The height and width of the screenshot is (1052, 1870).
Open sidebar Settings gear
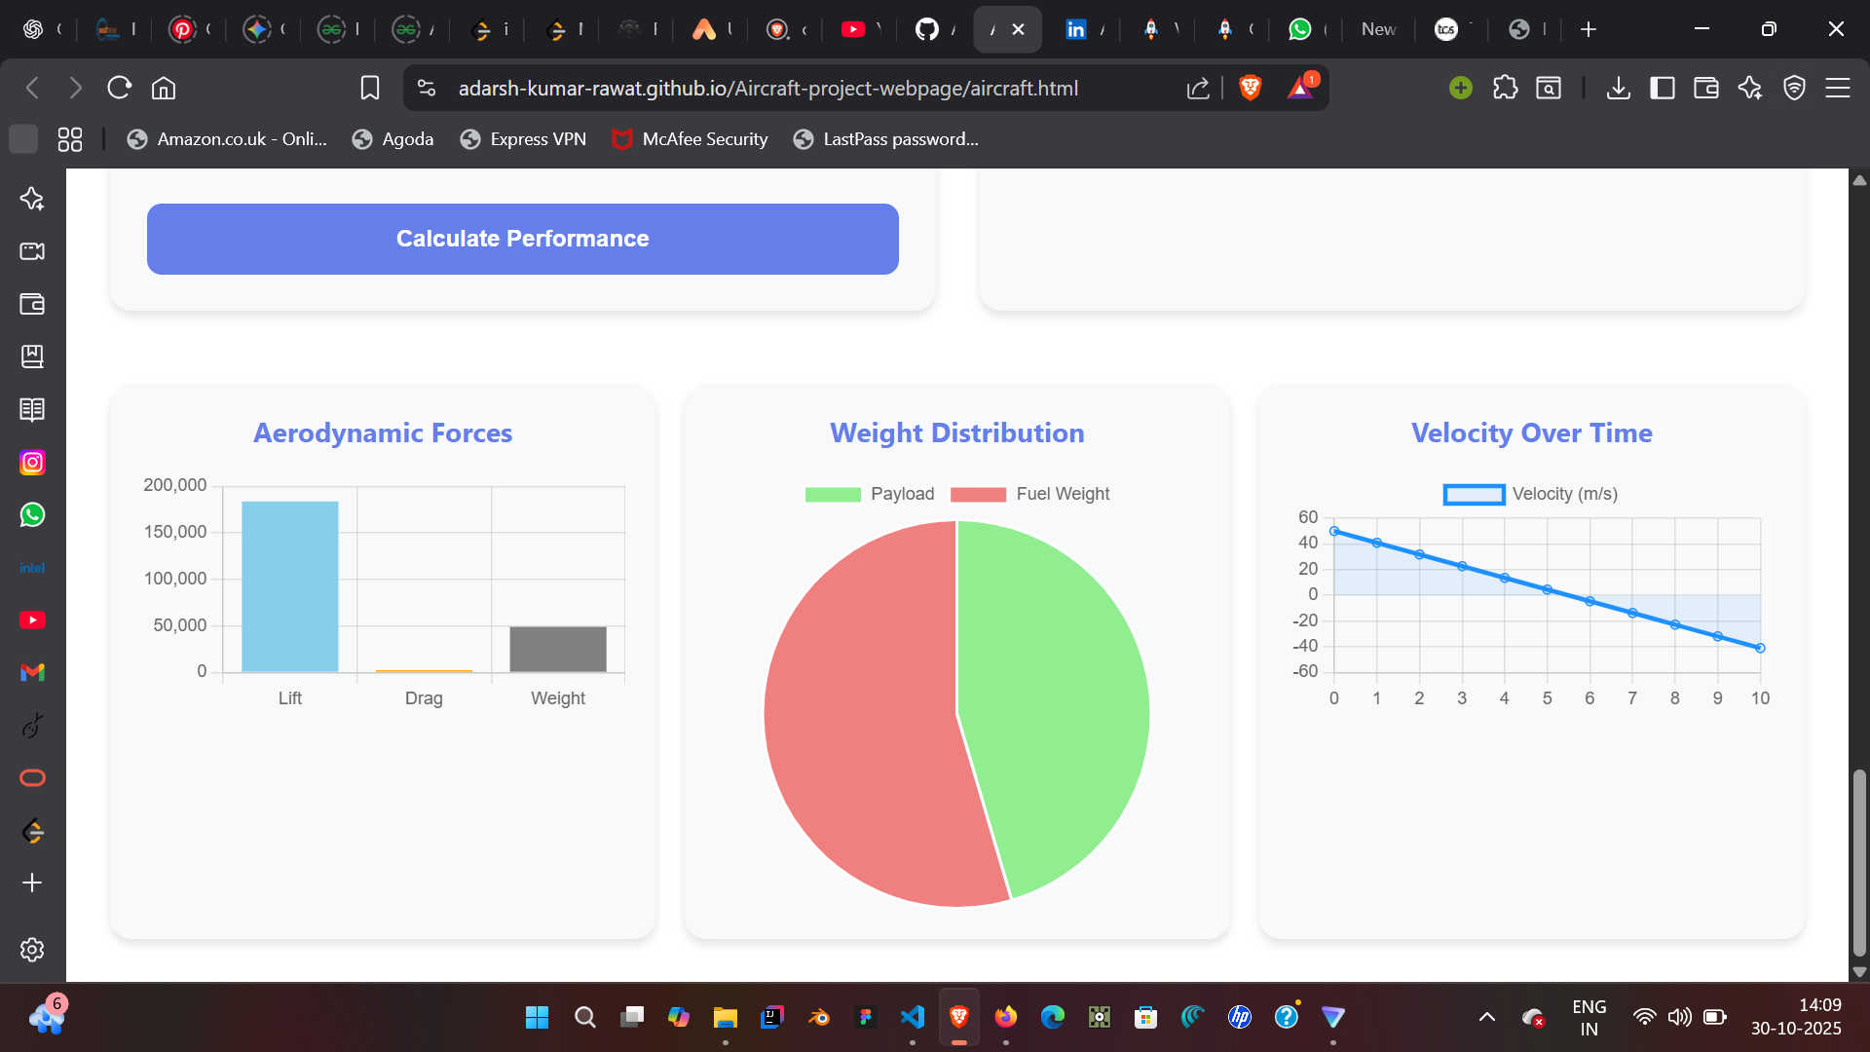tap(32, 951)
